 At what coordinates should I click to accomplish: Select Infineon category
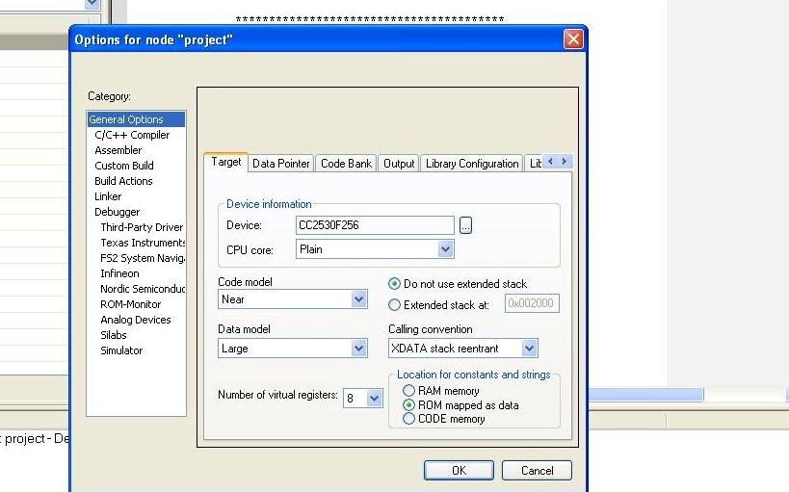tap(119, 273)
